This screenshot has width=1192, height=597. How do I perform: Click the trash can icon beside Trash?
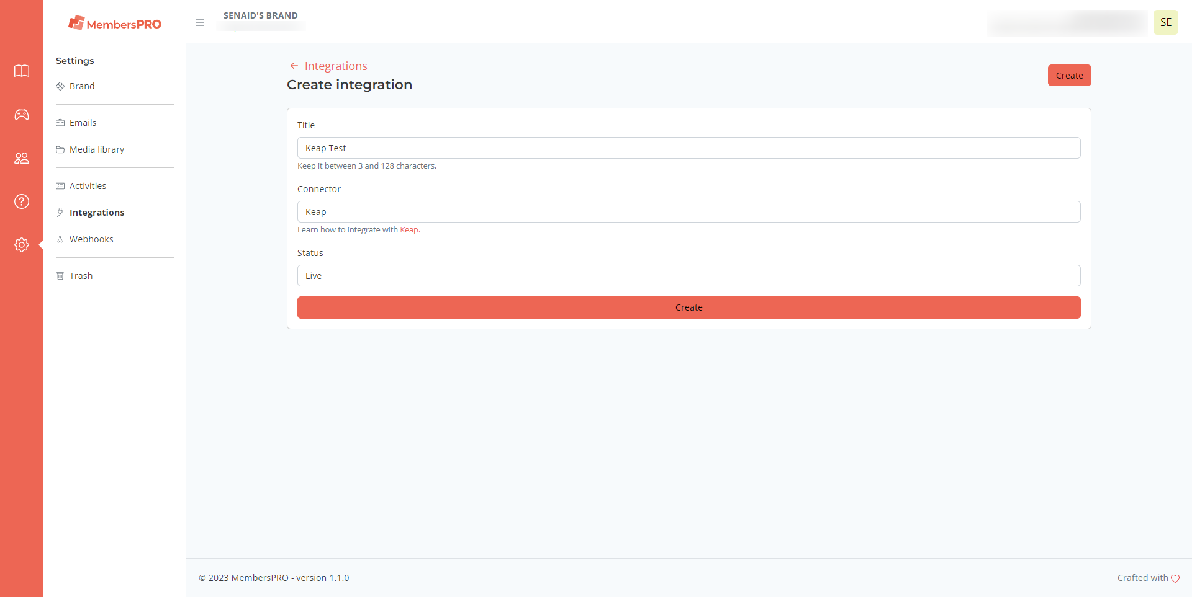click(60, 275)
